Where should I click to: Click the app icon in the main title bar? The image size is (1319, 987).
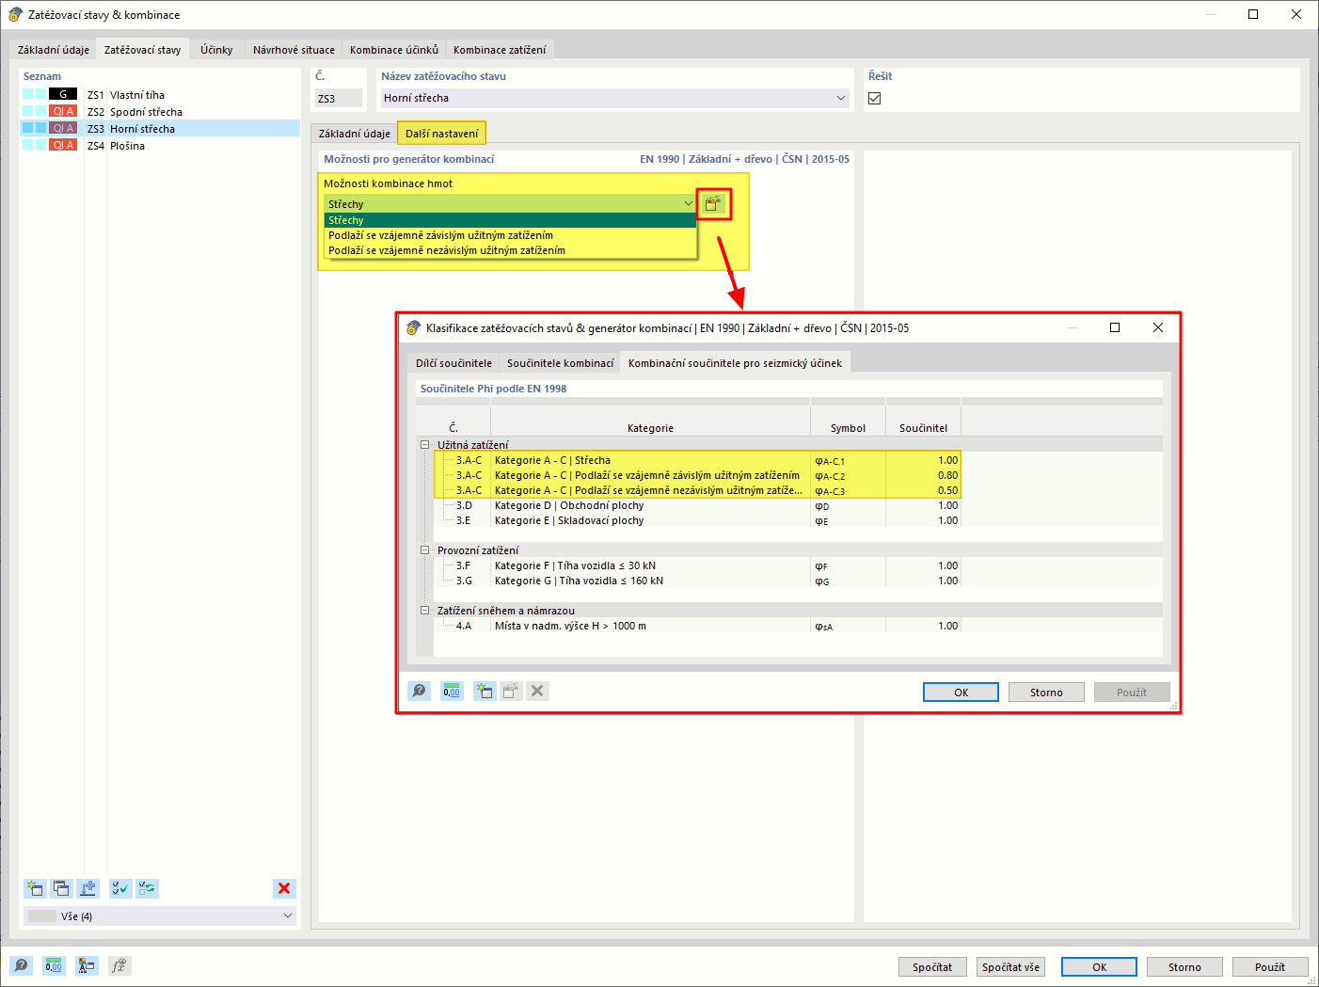click(15, 14)
